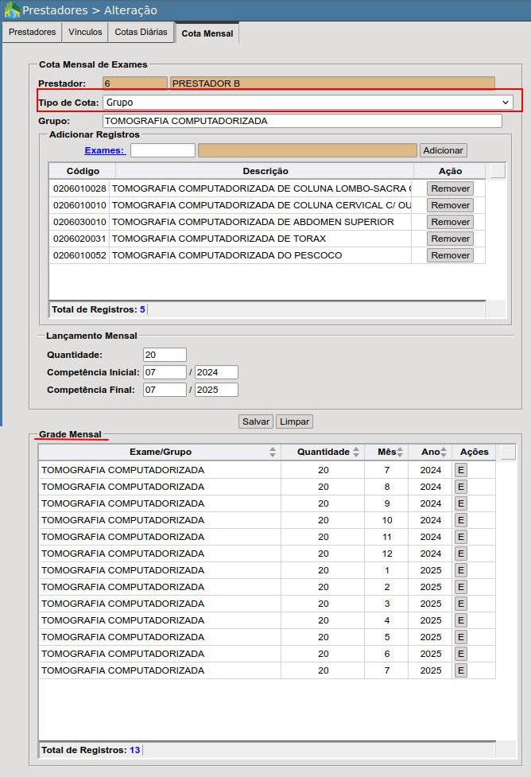Viewport: 531px width, 777px height.
Task: Click E action for month 4 of 2025
Action: (461, 620)
